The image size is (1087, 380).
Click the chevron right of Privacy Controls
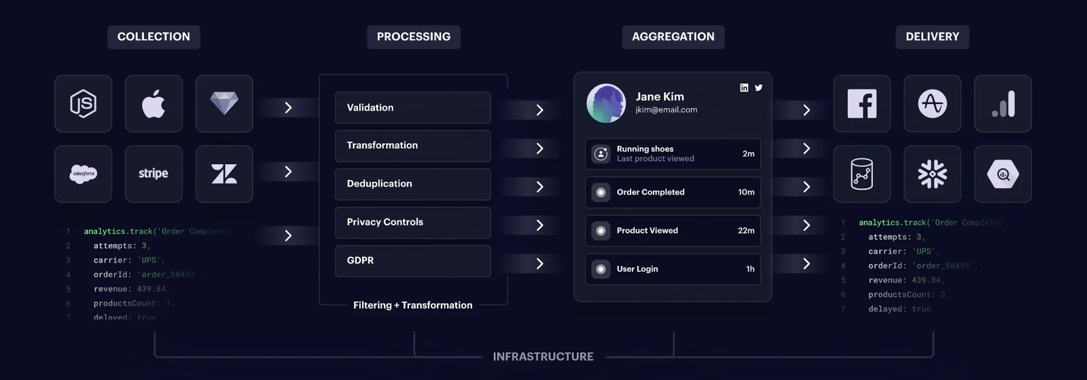point(539,225)
